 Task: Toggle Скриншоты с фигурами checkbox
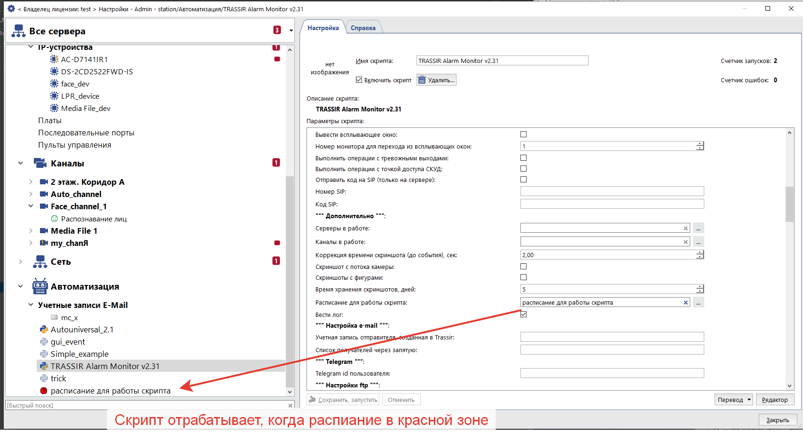click(x=523, y=277)
